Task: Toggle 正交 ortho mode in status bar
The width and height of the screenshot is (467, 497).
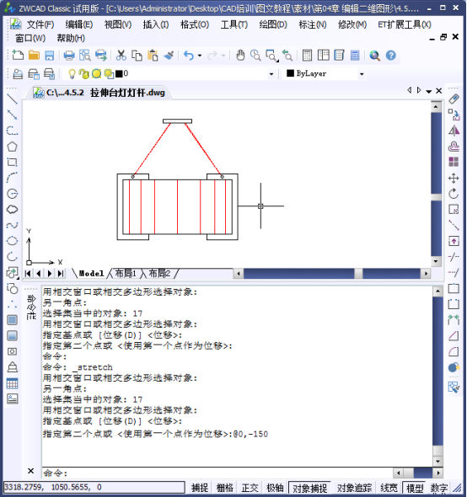Action: pos(250,488)
